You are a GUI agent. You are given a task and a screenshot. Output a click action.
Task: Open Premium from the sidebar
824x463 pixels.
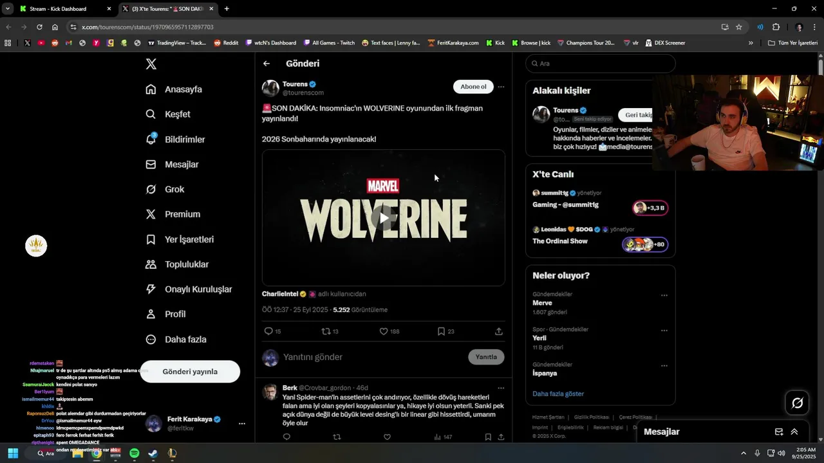(174, 214)
